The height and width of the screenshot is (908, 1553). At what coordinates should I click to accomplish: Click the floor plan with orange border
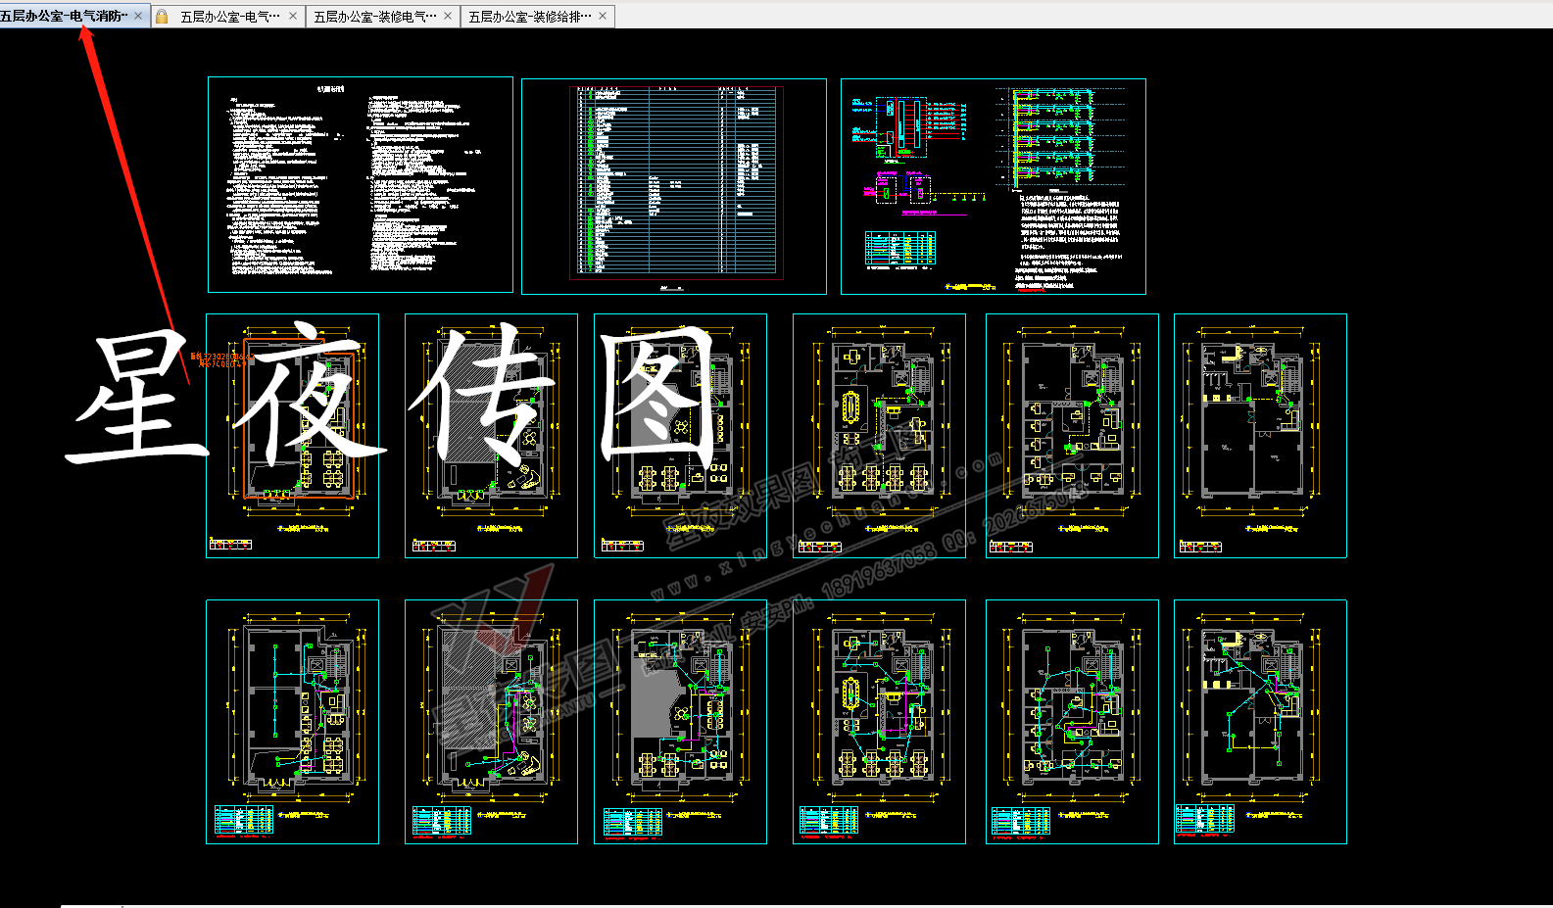tap(292, 436)
